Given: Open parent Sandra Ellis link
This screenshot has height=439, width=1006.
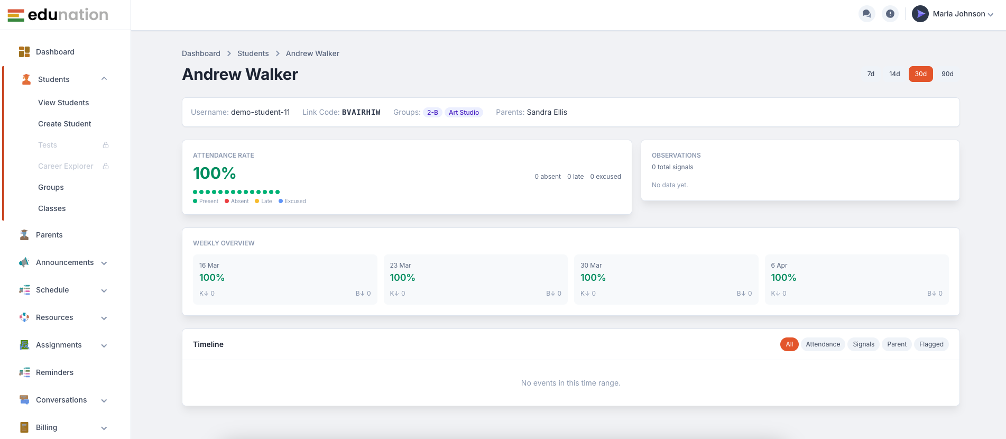Looking at the screenshot, I should pyautogui.click(x=547, y=112).
